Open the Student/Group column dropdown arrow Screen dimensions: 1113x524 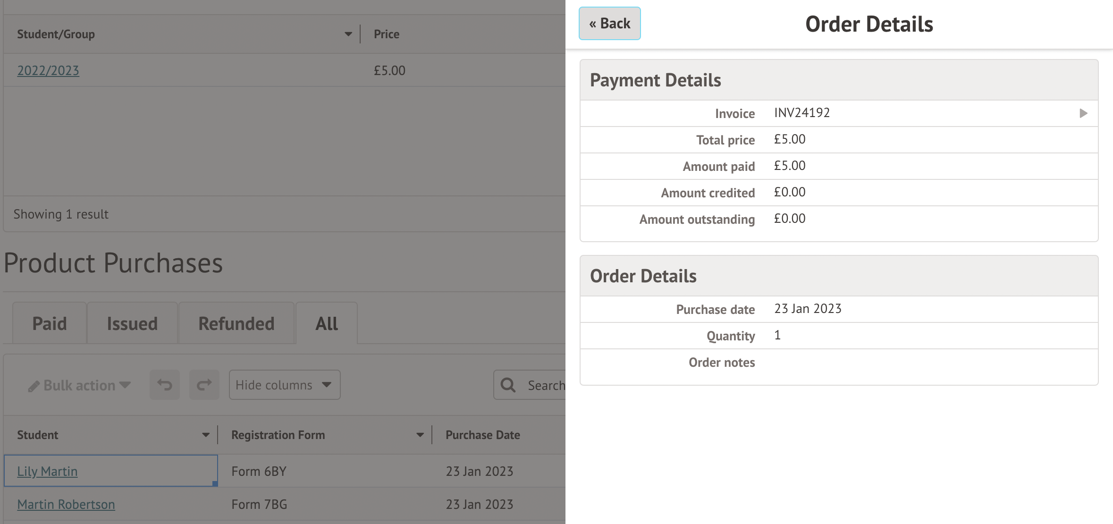coord(348,34)
